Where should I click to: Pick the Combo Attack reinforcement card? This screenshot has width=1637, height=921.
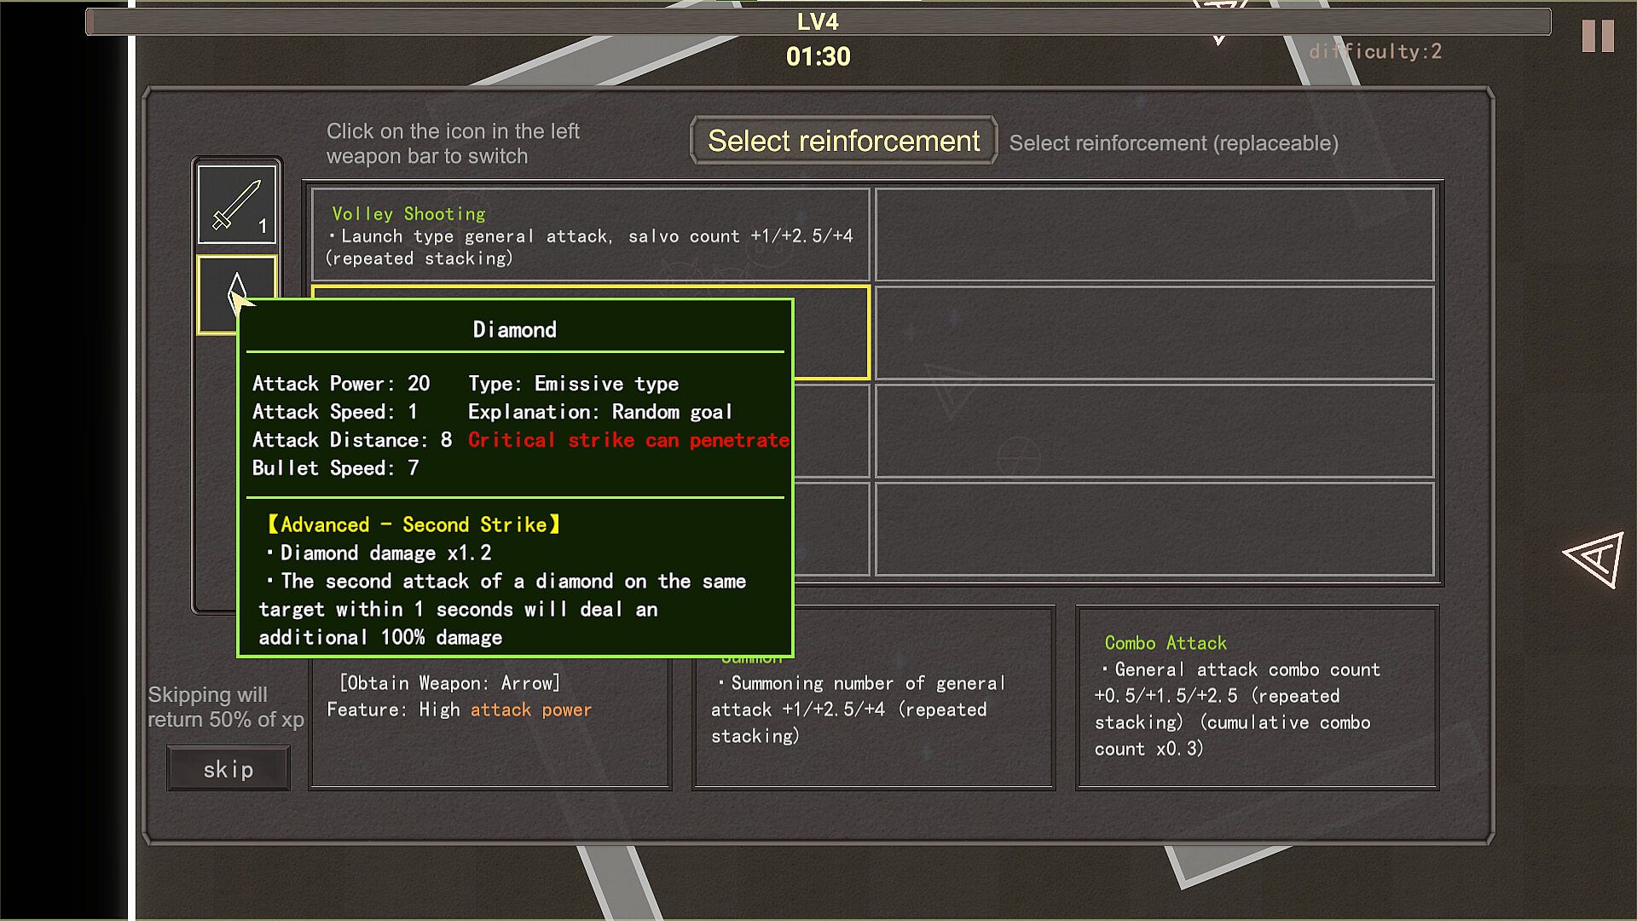(1257, 697)
